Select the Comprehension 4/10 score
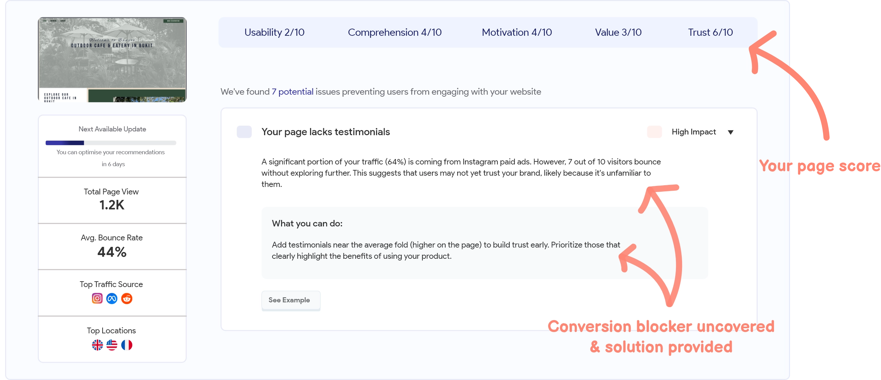 (394, 32)
